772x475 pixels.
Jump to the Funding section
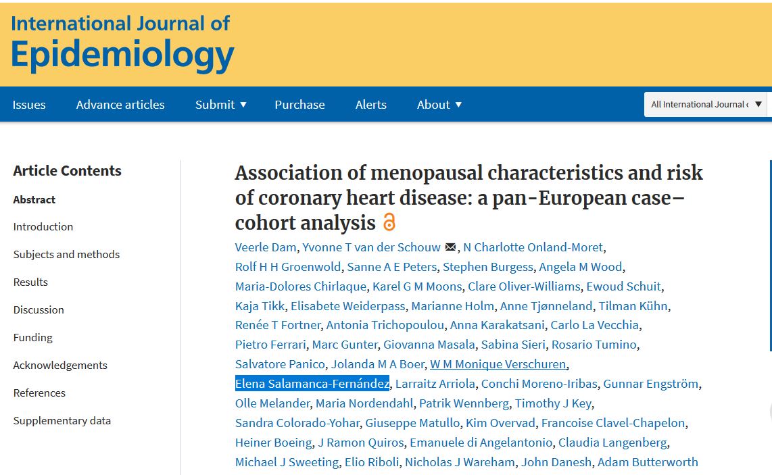(x=32, y=338)
